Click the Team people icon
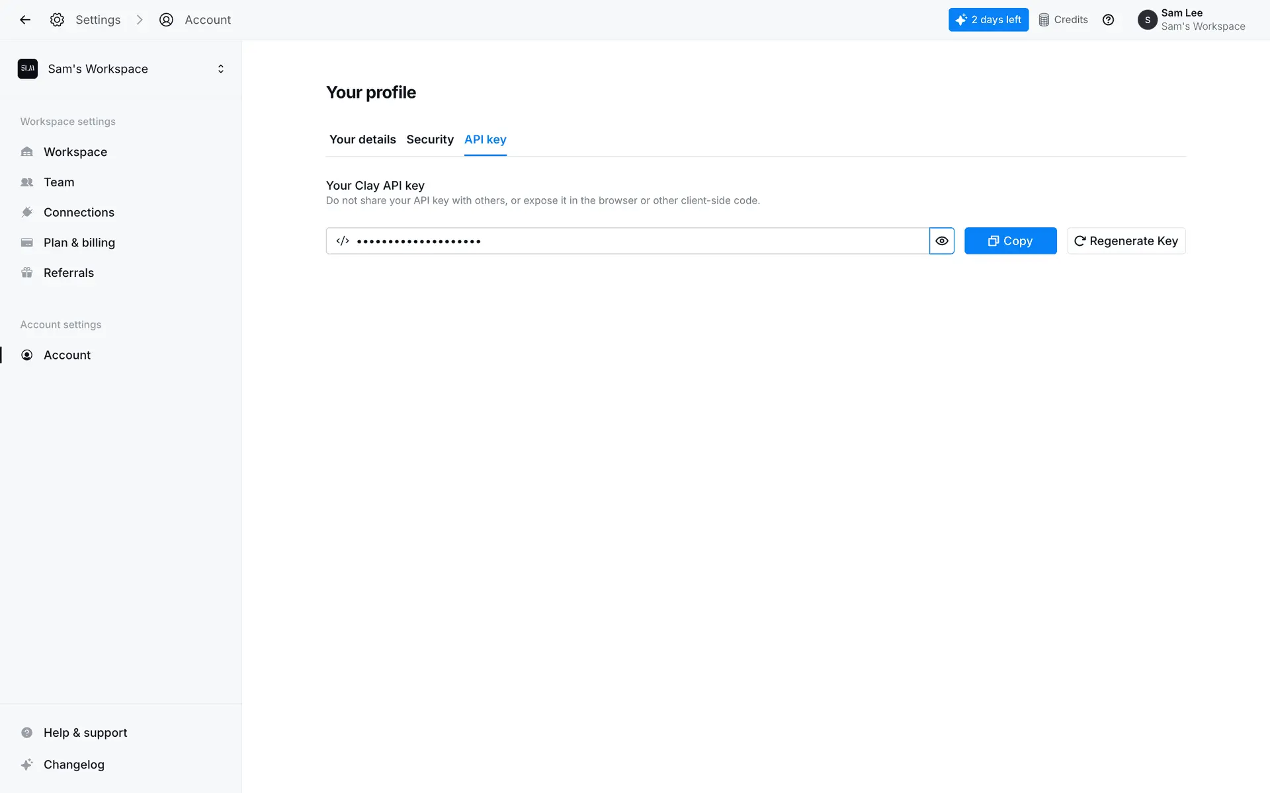This screenshot has height=793, width=1270. pyautogui.click(x=27, y=182)
